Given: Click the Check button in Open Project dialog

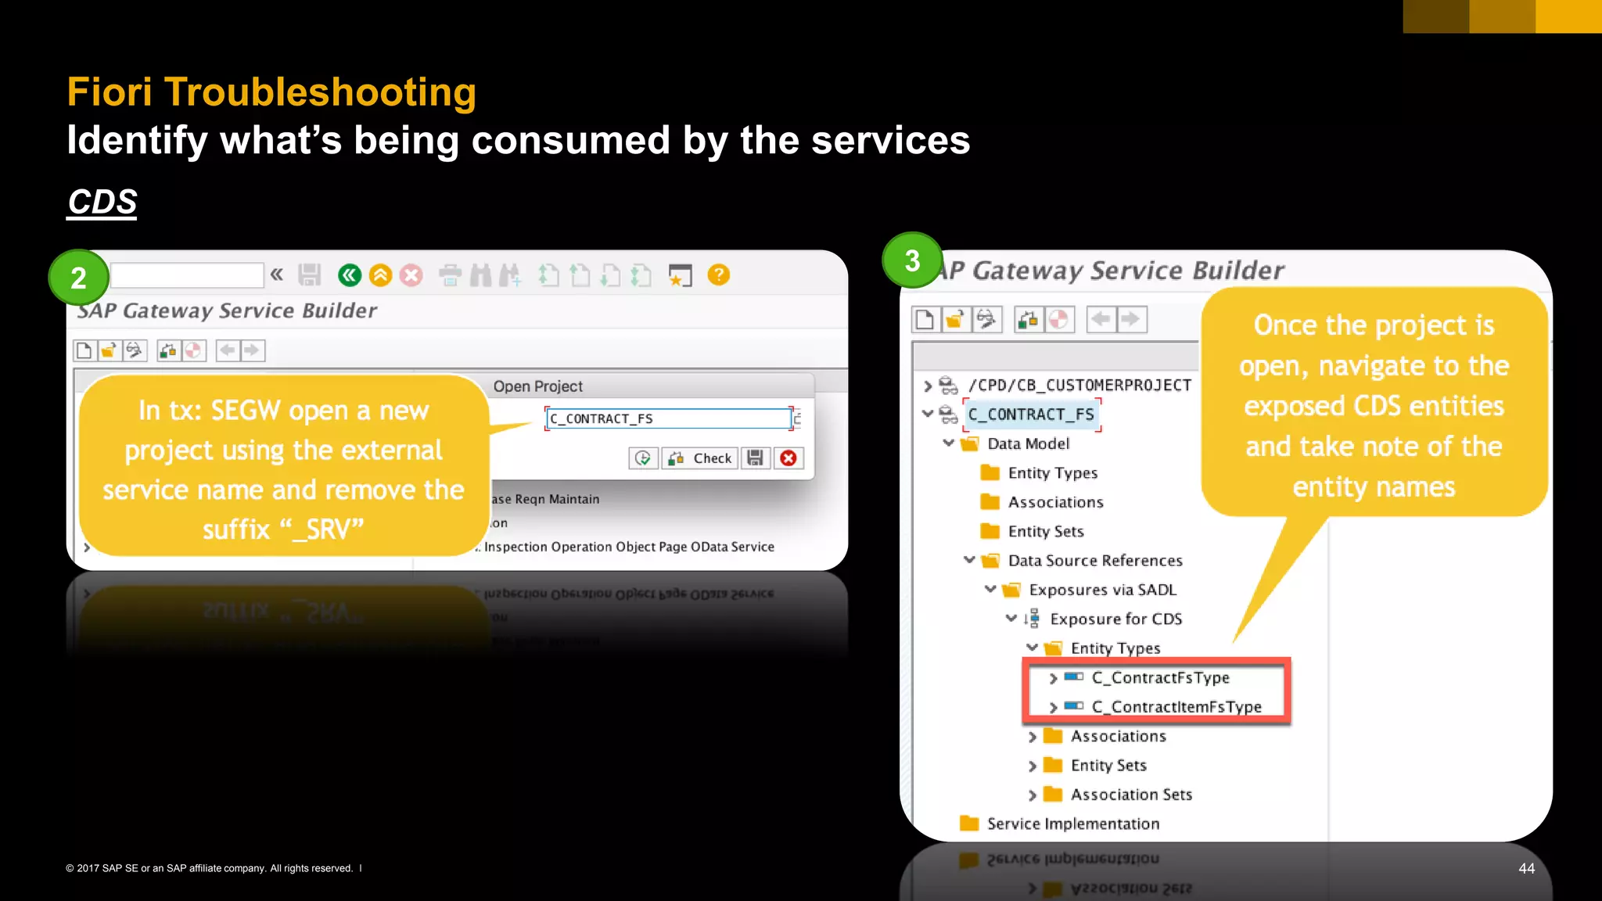Looking at the screenshot, I should (700, 458).
